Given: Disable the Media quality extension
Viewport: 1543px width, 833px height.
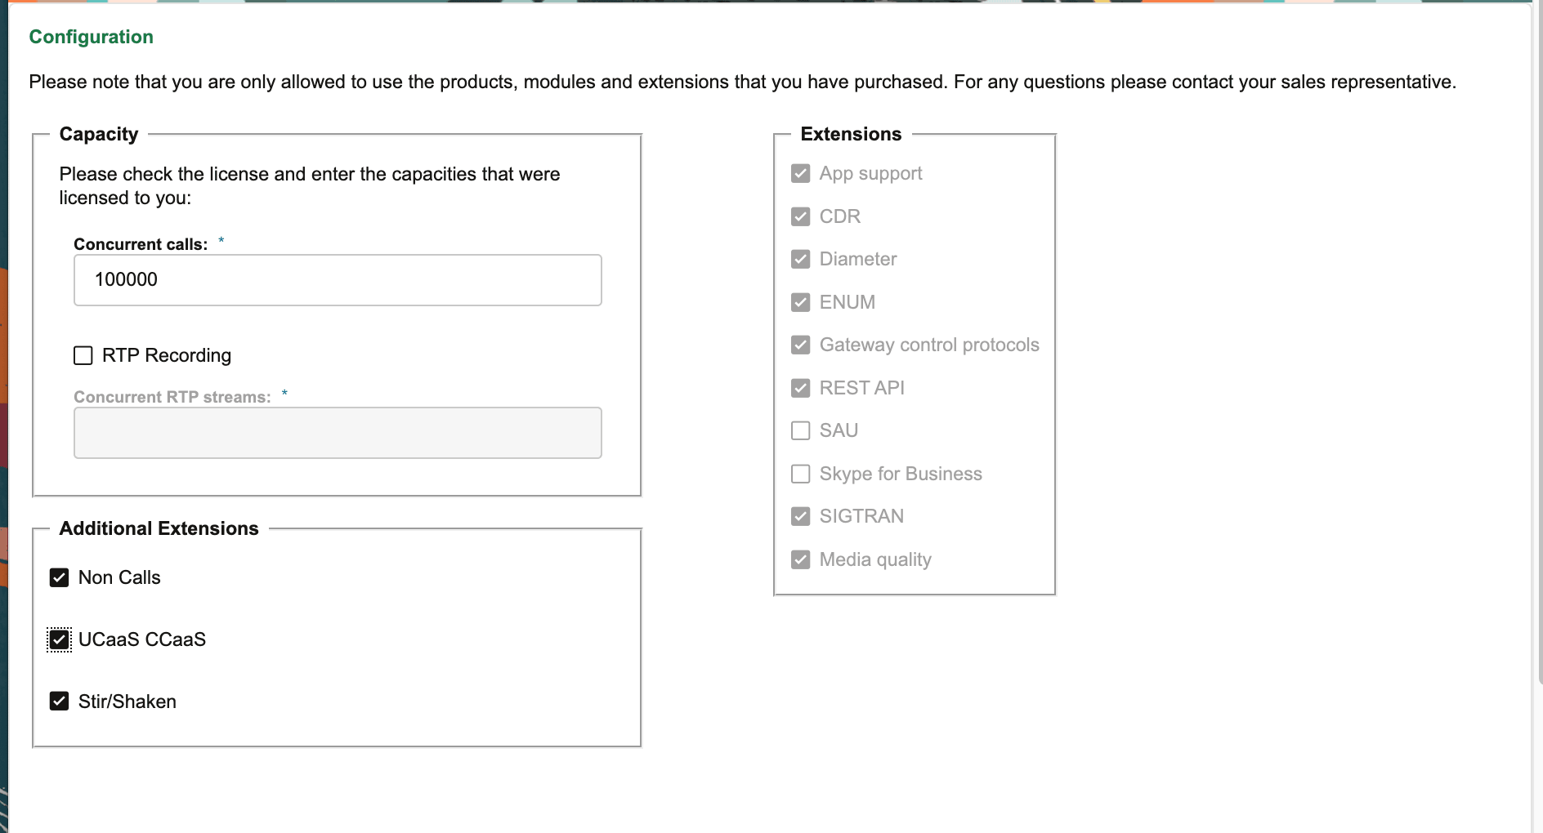Looking at the screenshot, I should (800, 559).
